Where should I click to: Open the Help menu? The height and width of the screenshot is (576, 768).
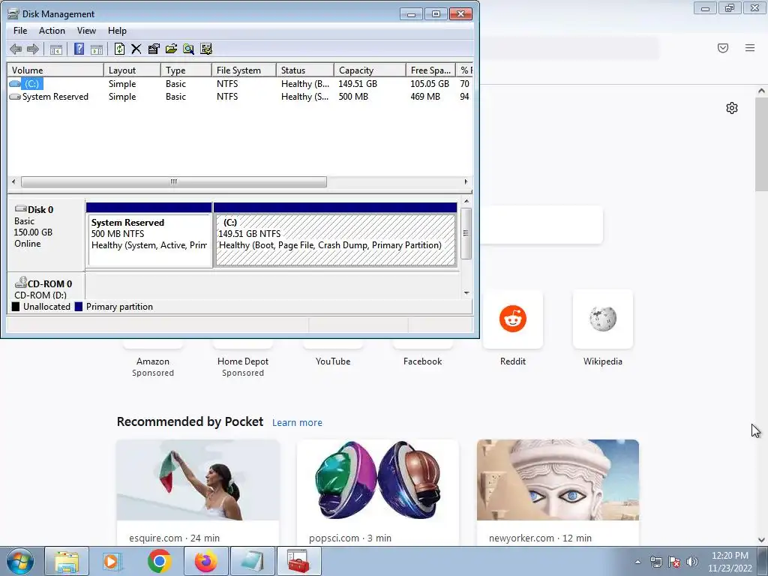coord(117,30)
